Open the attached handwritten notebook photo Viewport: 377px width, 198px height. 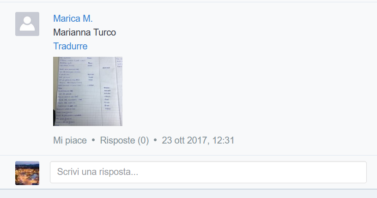pos(88,91)
